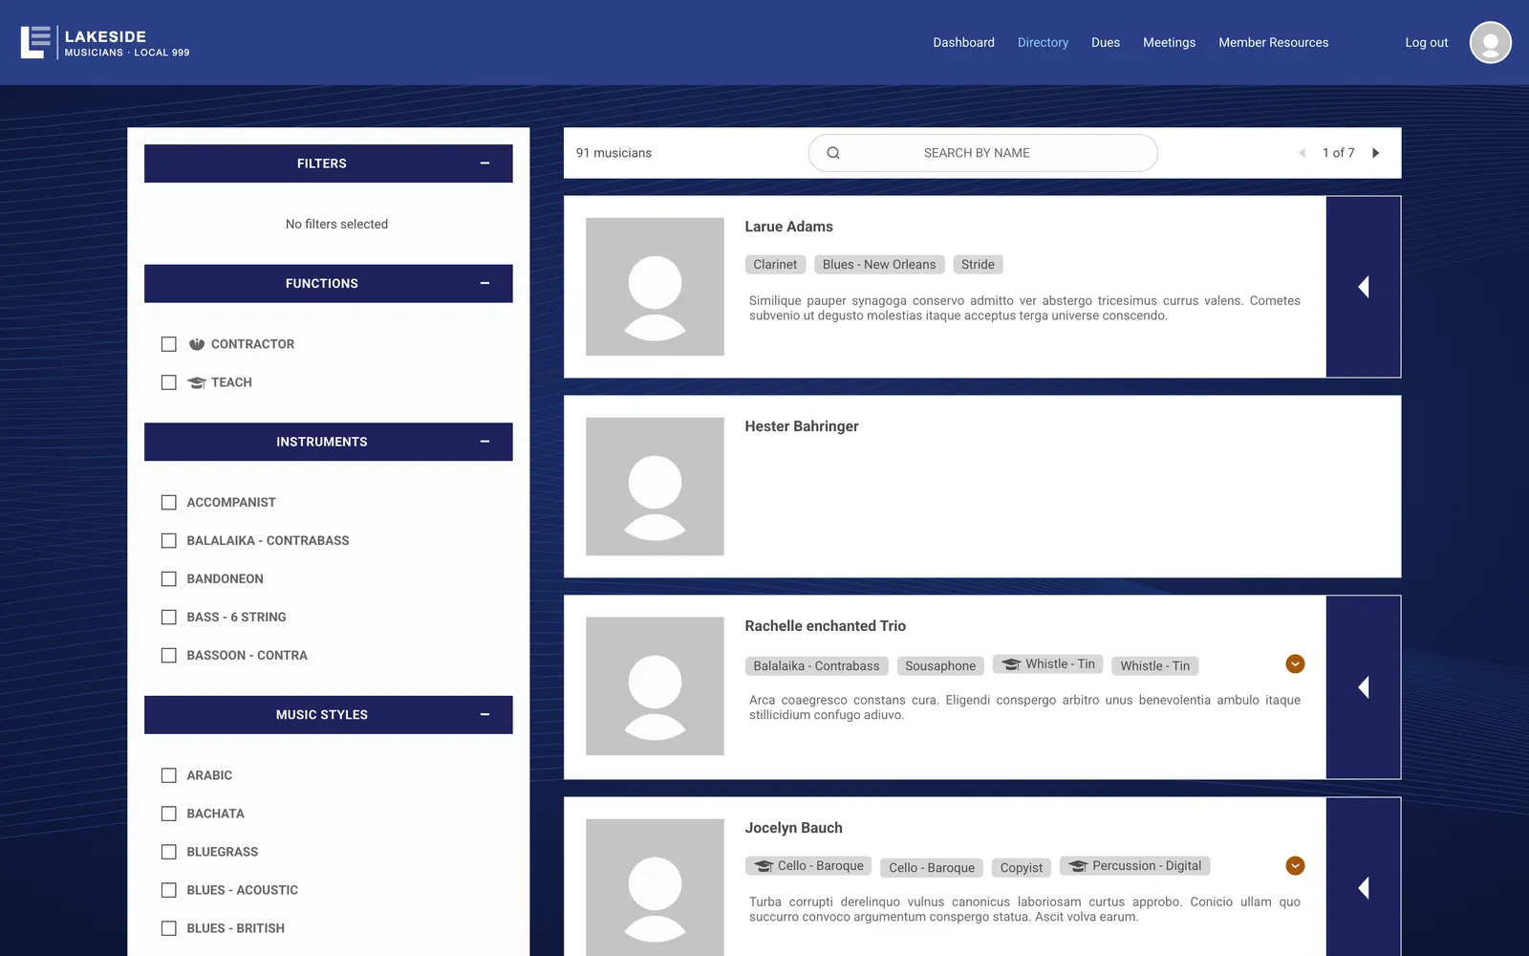Expand more tags for Rachelle enchanted Trio

[x=1295, y=663]
